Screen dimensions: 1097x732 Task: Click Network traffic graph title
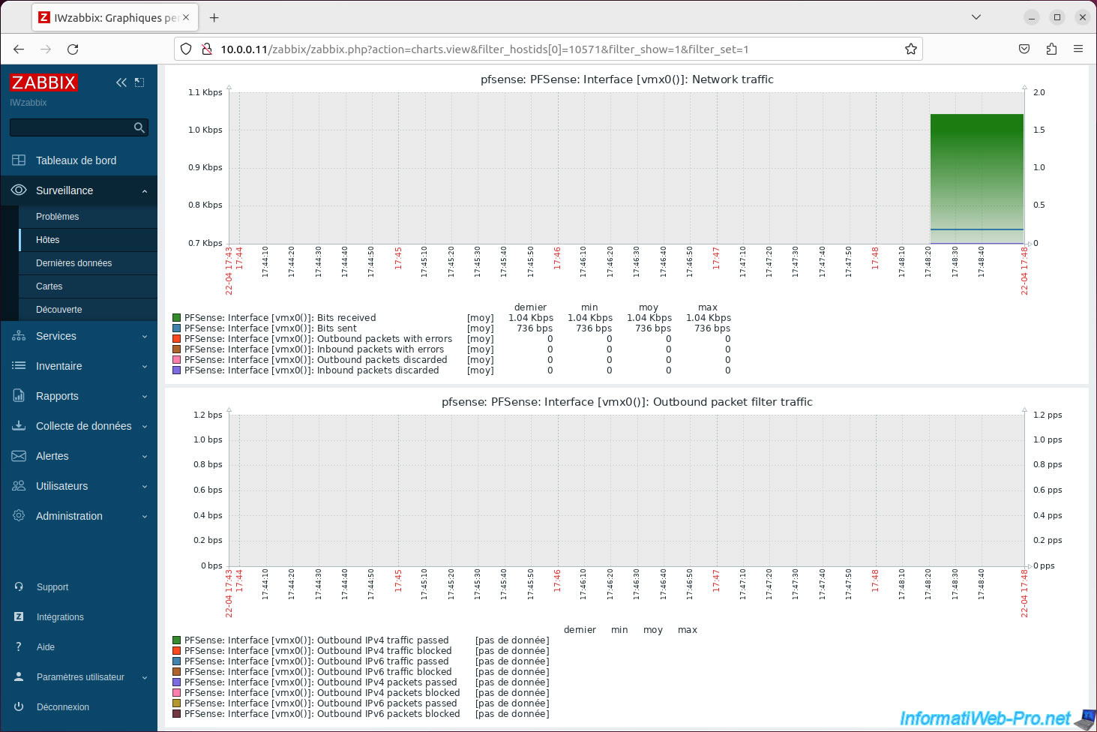(627, 79)
